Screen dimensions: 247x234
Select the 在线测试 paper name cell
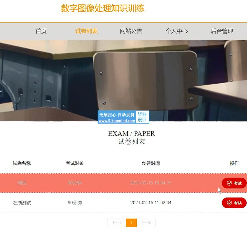(x=22, y=203)
